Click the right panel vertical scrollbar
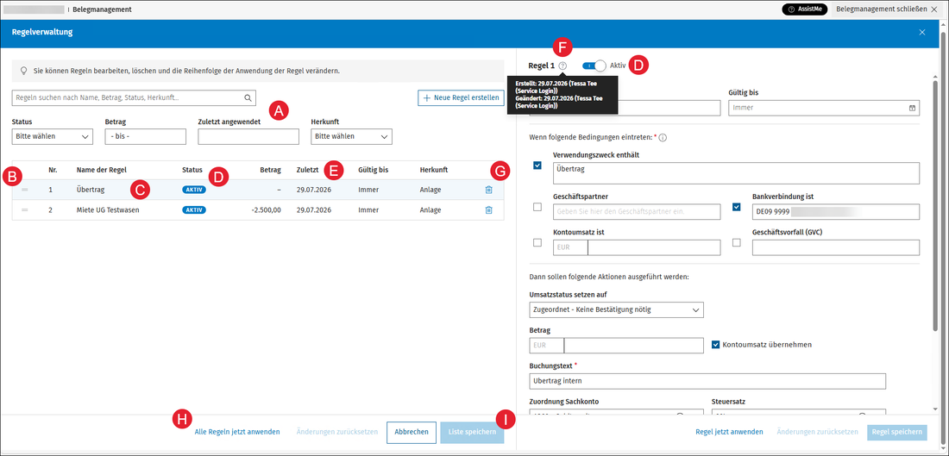 pos(935,206)
